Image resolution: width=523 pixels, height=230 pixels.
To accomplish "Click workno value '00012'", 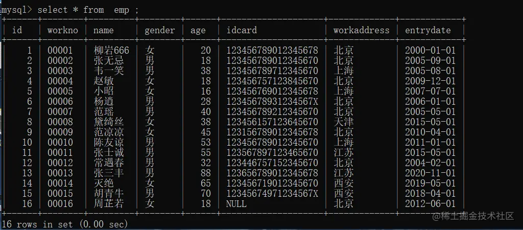I will 60,163.
